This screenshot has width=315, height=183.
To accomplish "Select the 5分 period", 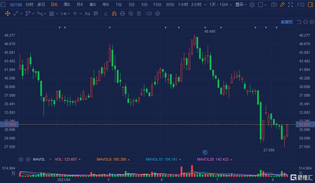I will (144, 4).
